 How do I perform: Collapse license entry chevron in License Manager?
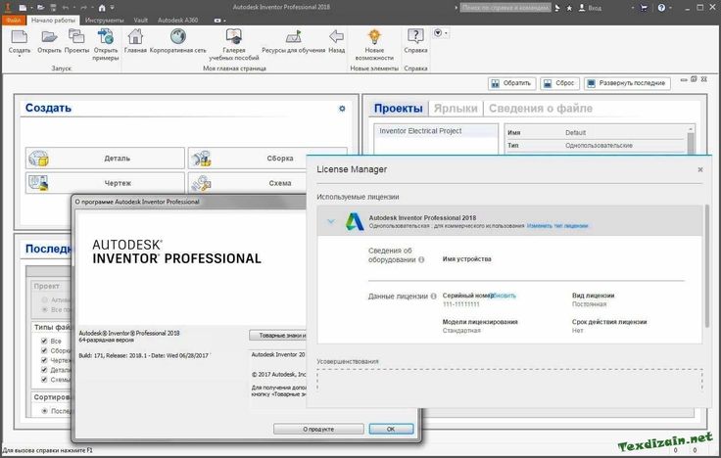pos(330,221)
